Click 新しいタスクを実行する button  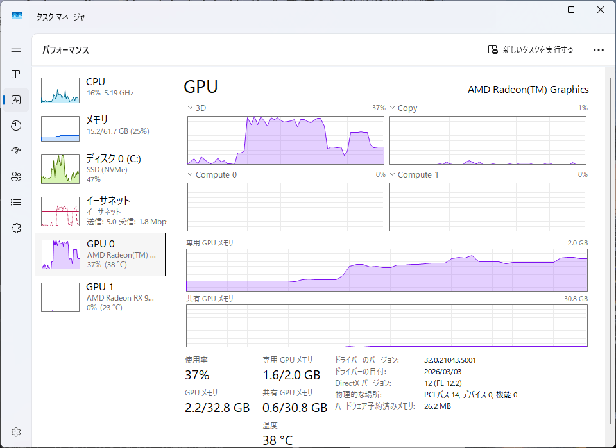click(x=530, y=49)
